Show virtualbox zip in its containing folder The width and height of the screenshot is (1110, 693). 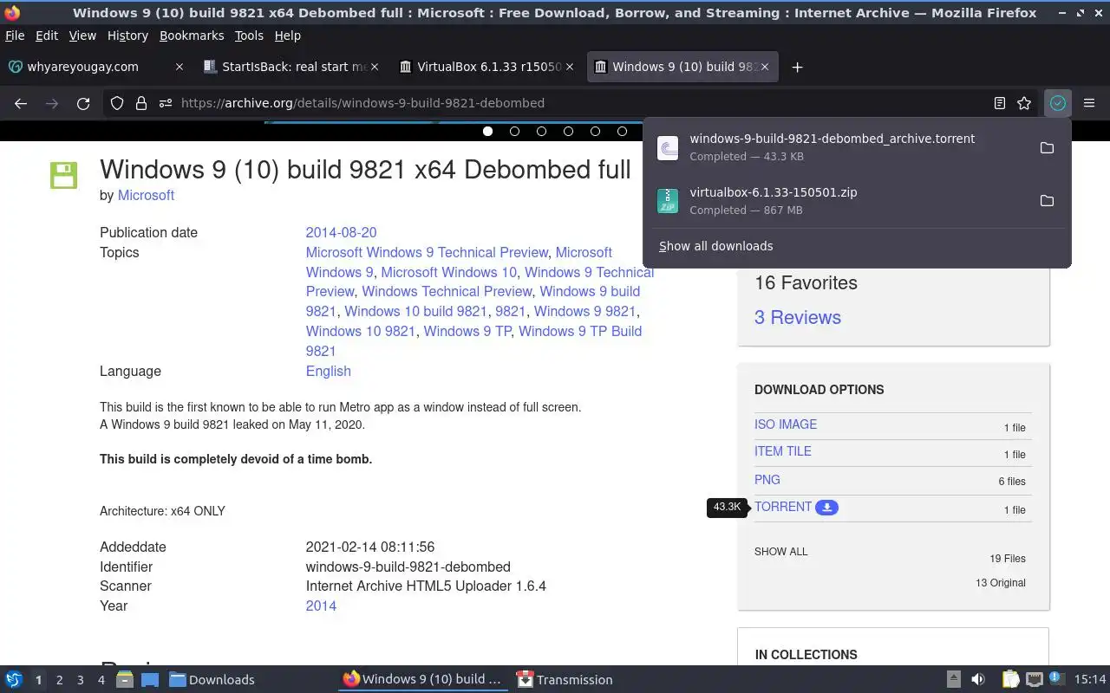click(1047, 201)
